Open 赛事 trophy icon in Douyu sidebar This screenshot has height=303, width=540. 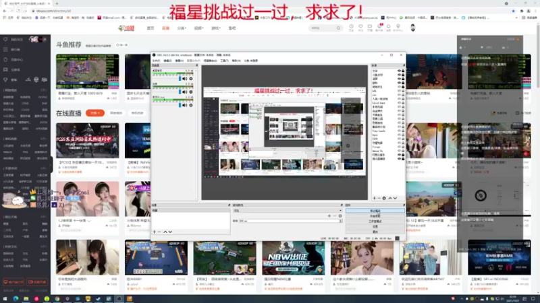click(5, 79)
